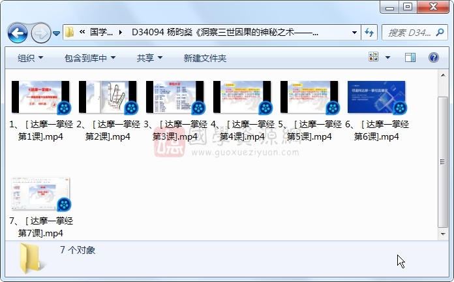Click the folder icon in details pane
This screenshot has width=454, height=282.
pos(31,258)
